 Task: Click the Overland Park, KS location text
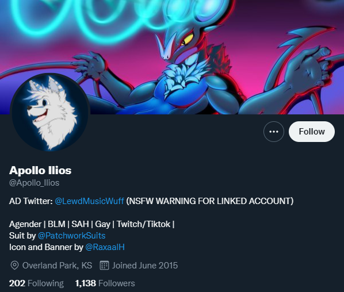[57, 266]
